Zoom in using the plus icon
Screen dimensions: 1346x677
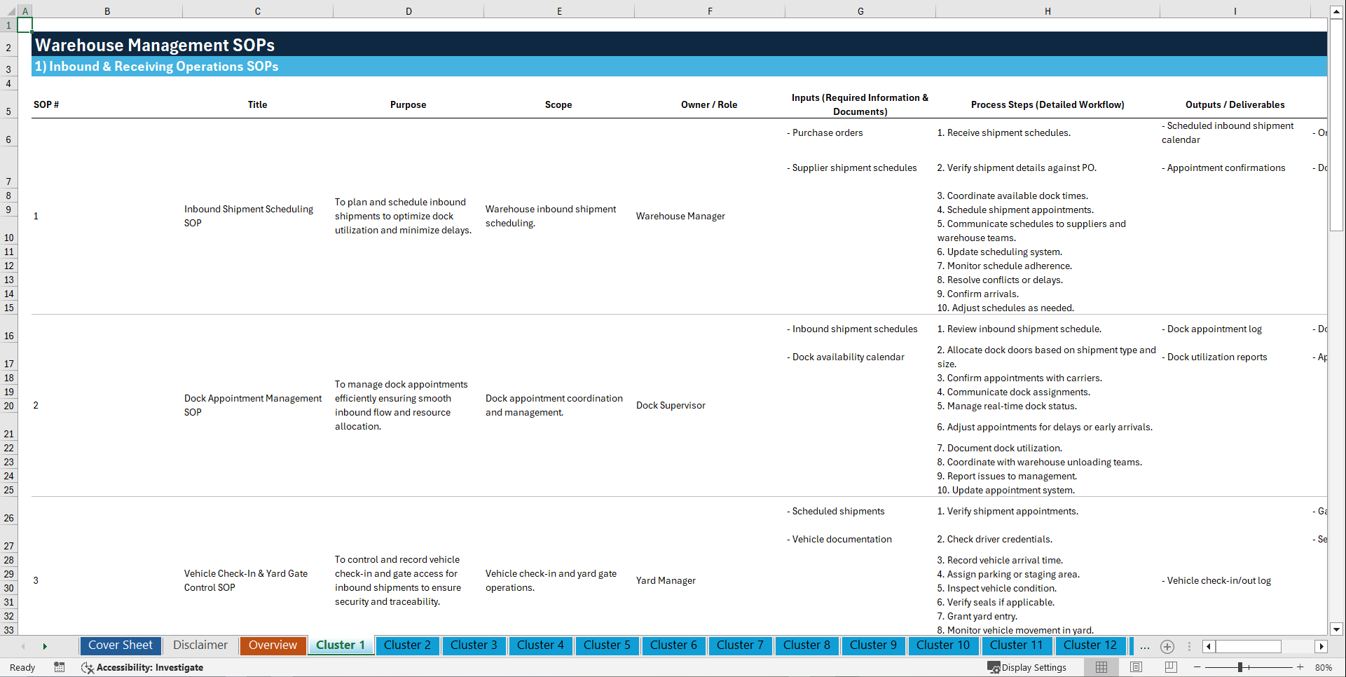[x=1301, y=667]
